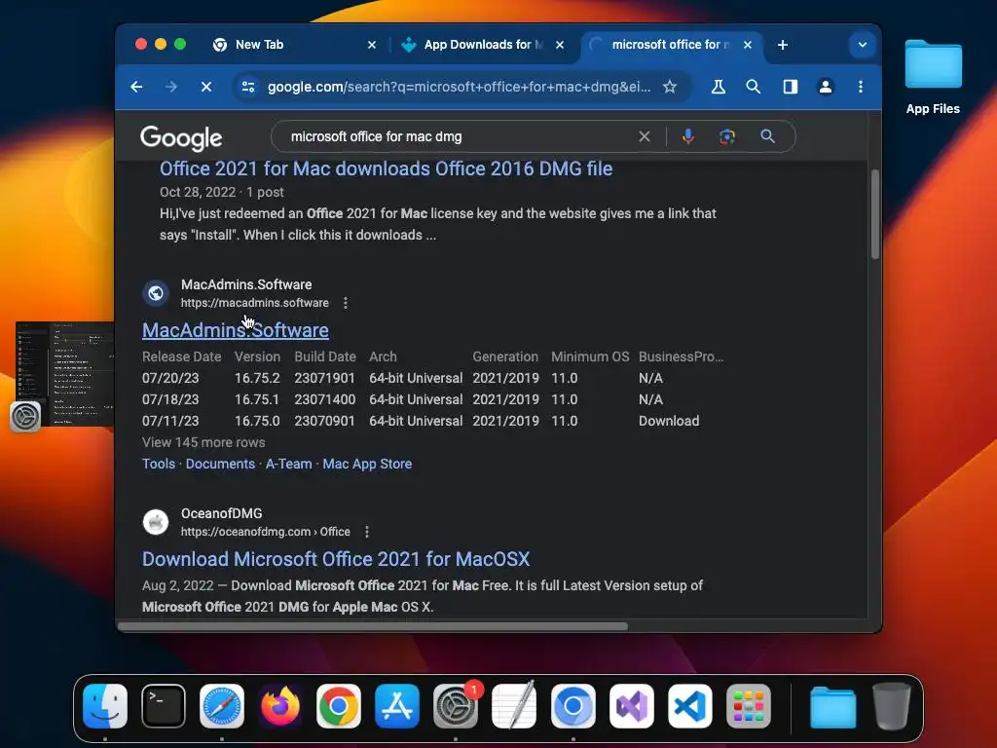Open App Store from the dock
The width and height of the screenshot is (997, 748).
point(397,706)
